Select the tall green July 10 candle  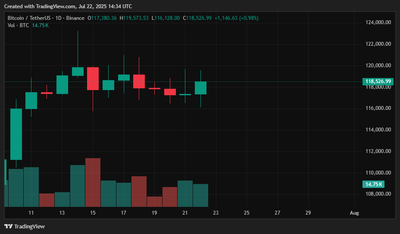(16, 134)
